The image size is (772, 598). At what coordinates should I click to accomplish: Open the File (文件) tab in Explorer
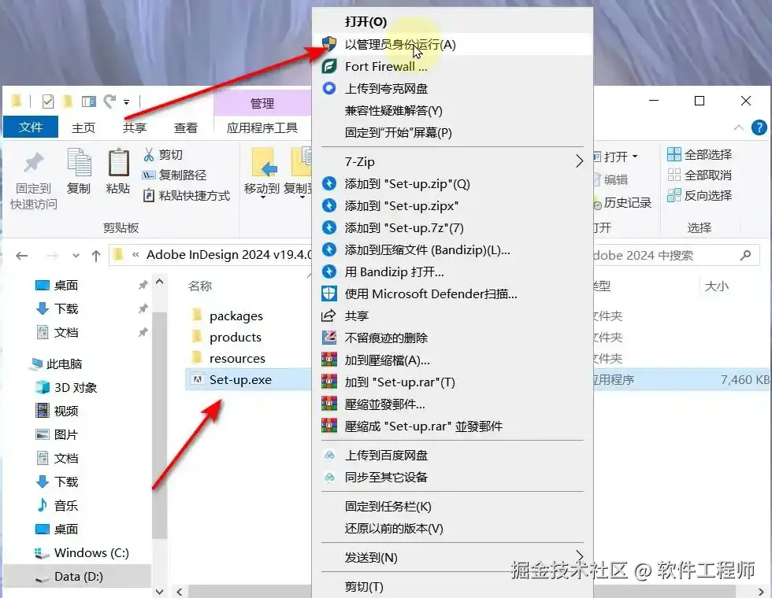(x=31, y=127)
